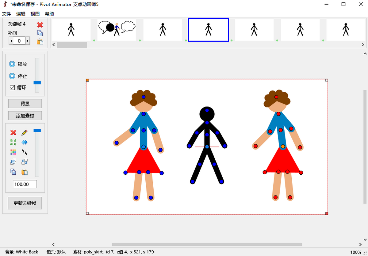Click the 补间 number field
Screen dimensions: 368x256
tap(19, 41)
